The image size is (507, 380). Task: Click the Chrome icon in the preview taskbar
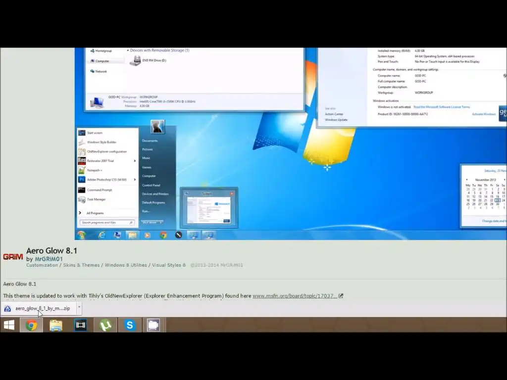[163, 235]
